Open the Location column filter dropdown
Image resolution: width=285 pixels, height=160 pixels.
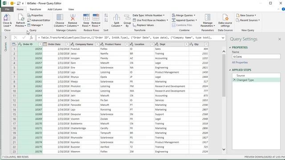152,44
